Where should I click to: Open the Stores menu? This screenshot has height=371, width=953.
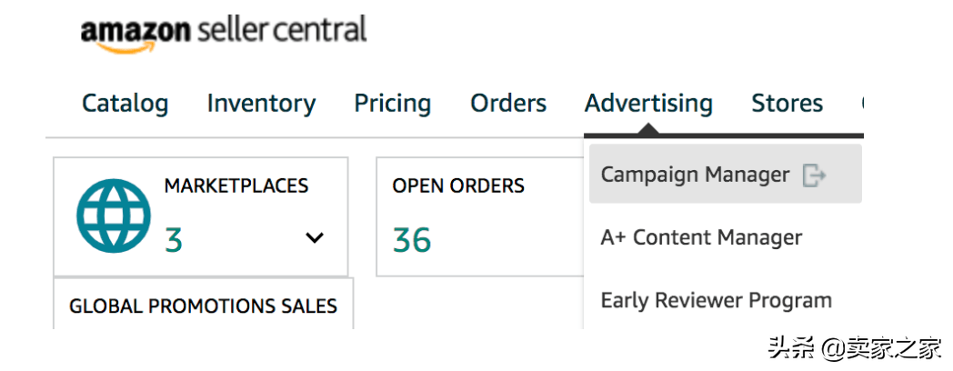click(787, 104)
